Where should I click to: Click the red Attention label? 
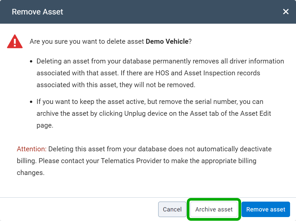tap(31, 149)
